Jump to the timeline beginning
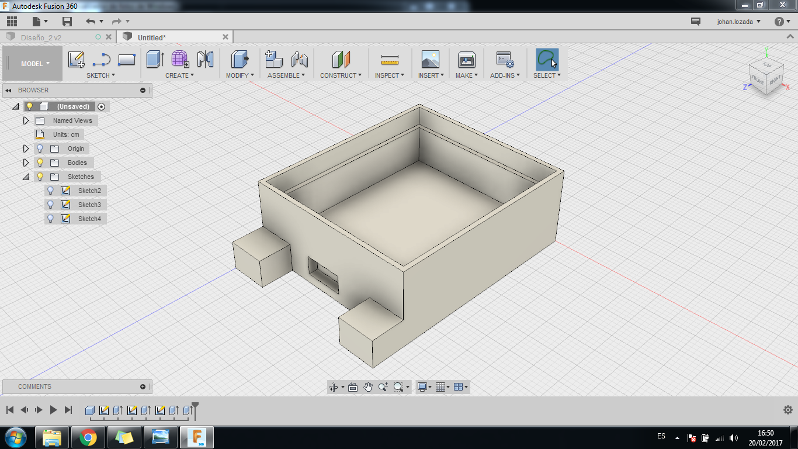 [10, 410]
